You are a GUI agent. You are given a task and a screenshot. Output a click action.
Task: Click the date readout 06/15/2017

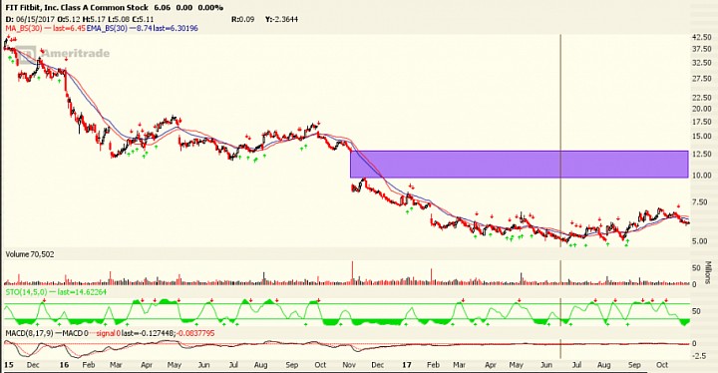point(36,19)
